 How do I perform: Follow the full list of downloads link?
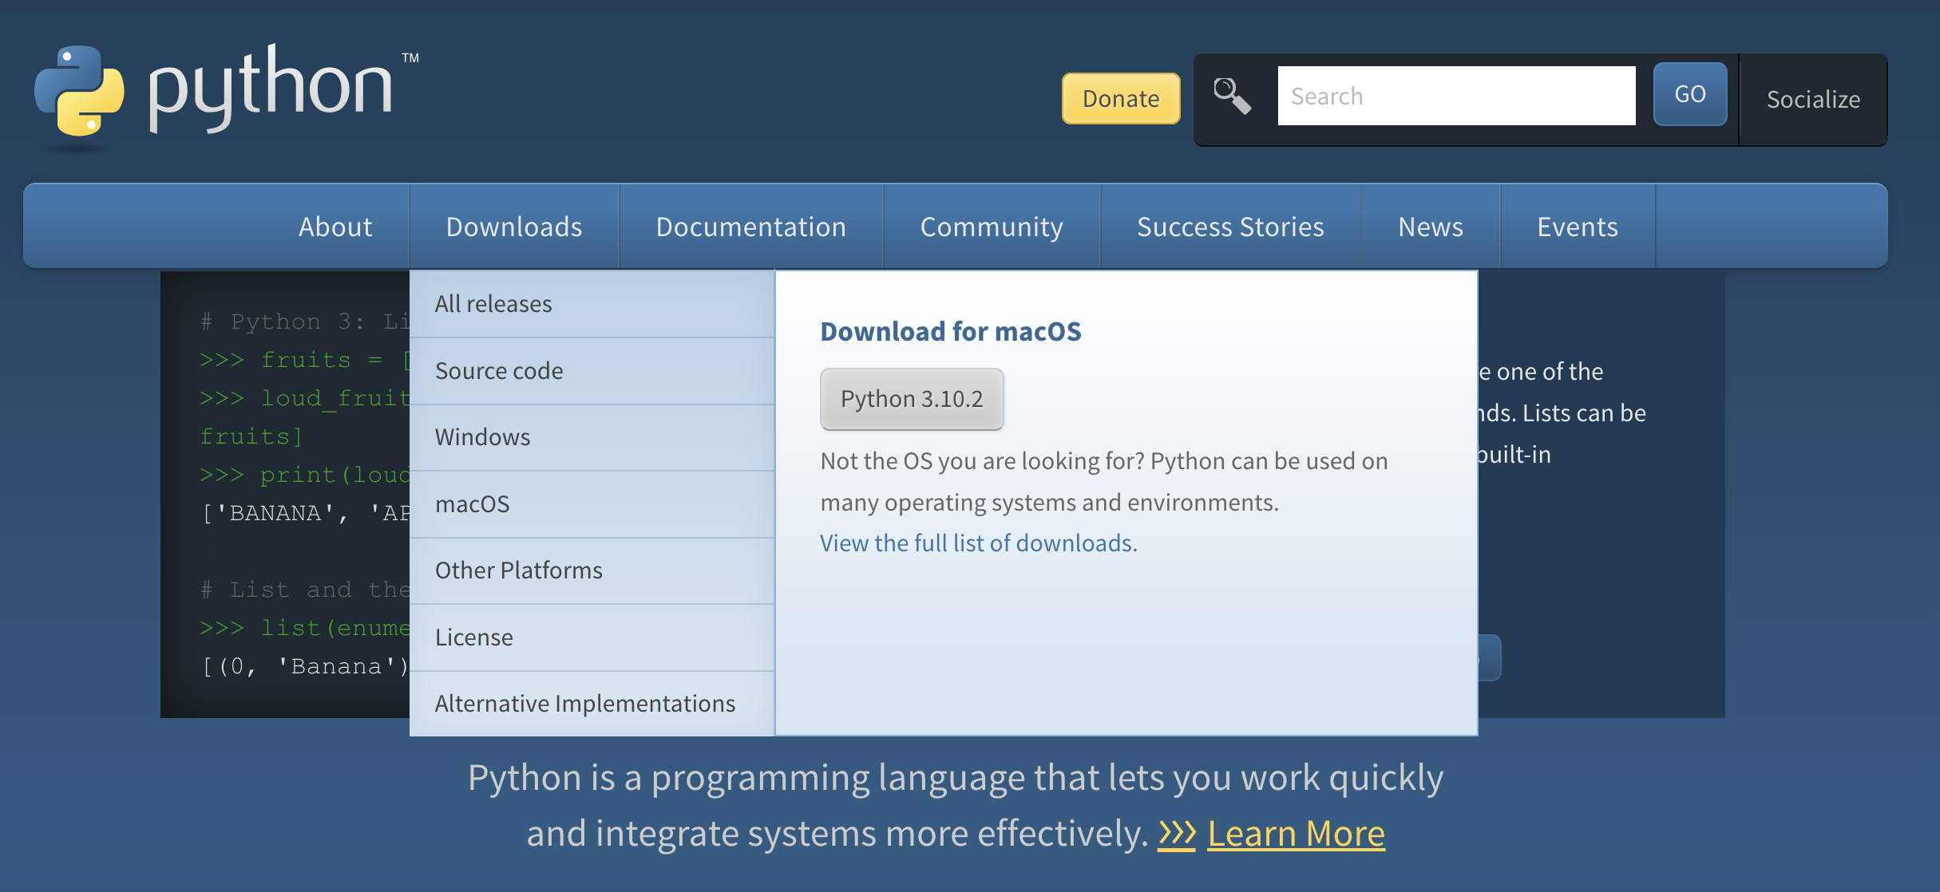click(x=976, y=543)
